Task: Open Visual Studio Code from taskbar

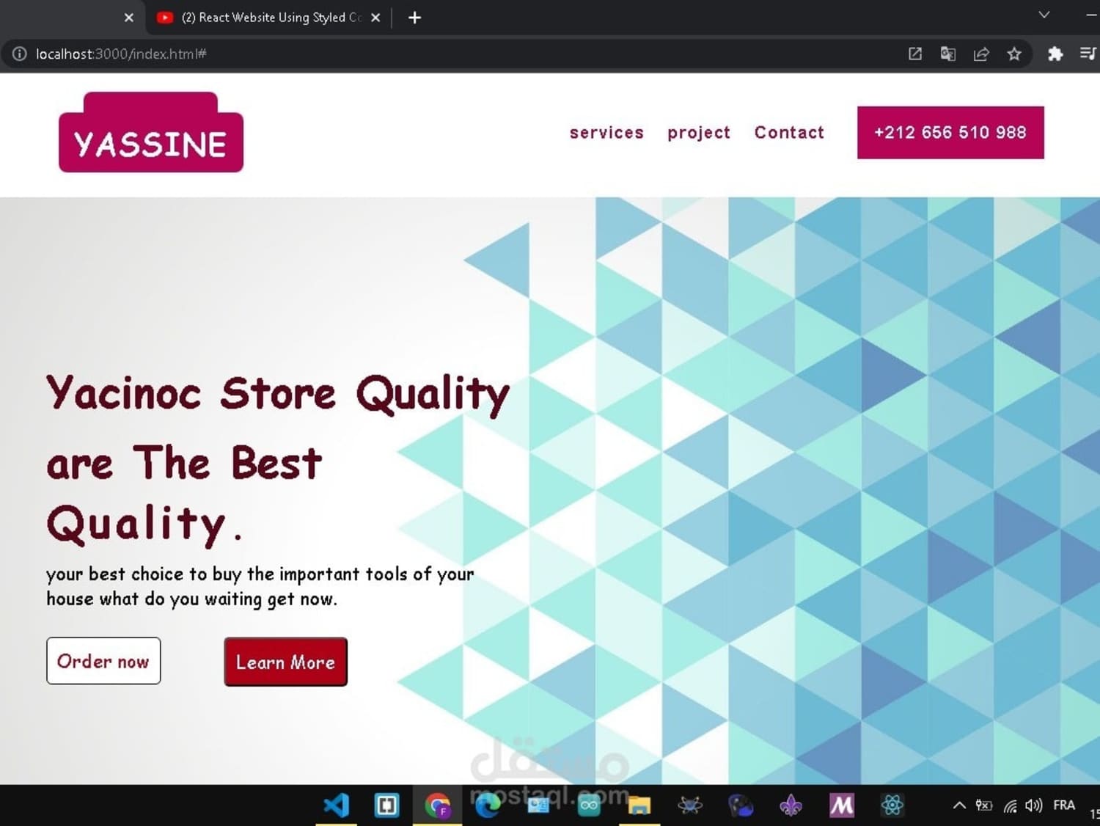Action: [x=337, y=805]
